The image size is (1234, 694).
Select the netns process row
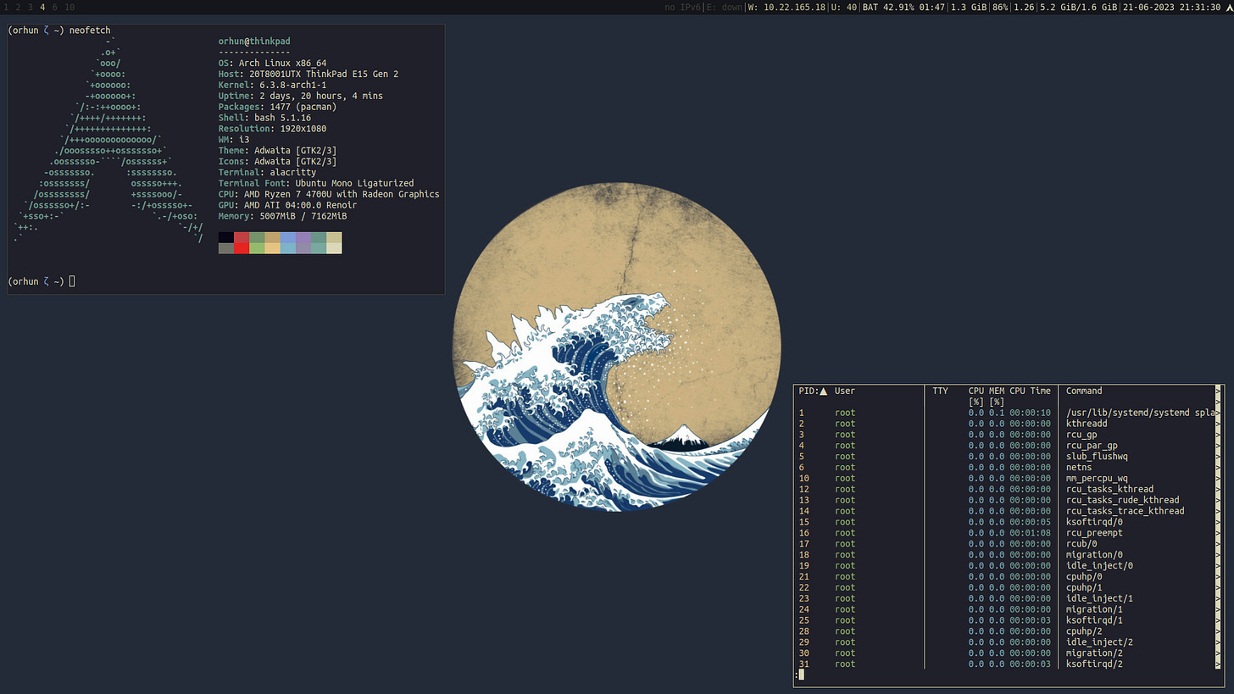tap(1007, 468)
